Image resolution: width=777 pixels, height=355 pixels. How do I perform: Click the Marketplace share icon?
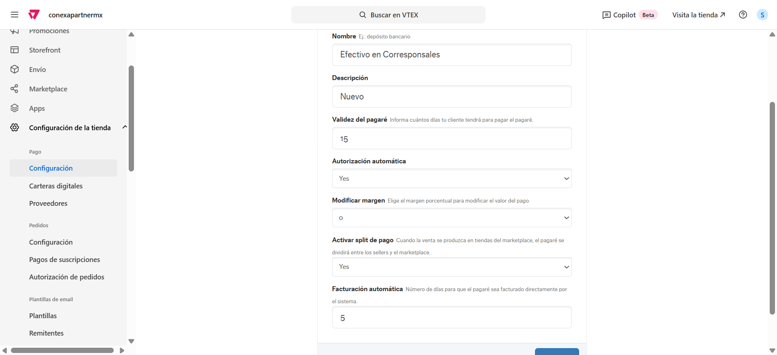point(15,89)
